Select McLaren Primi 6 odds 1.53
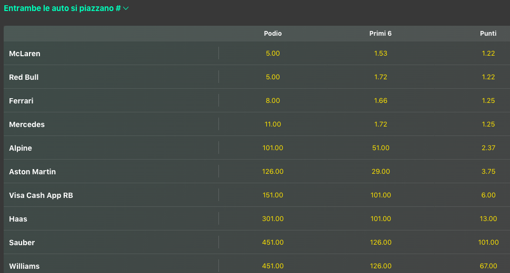The height and width of the screenshot is (273, 510). click(x=381, y=54)
